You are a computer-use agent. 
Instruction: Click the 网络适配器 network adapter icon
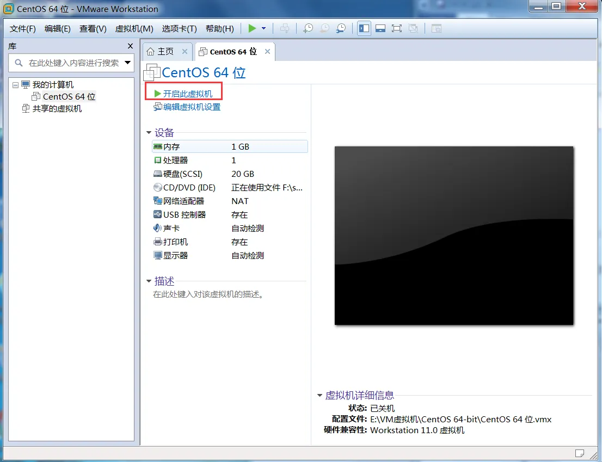pos(157,201)
